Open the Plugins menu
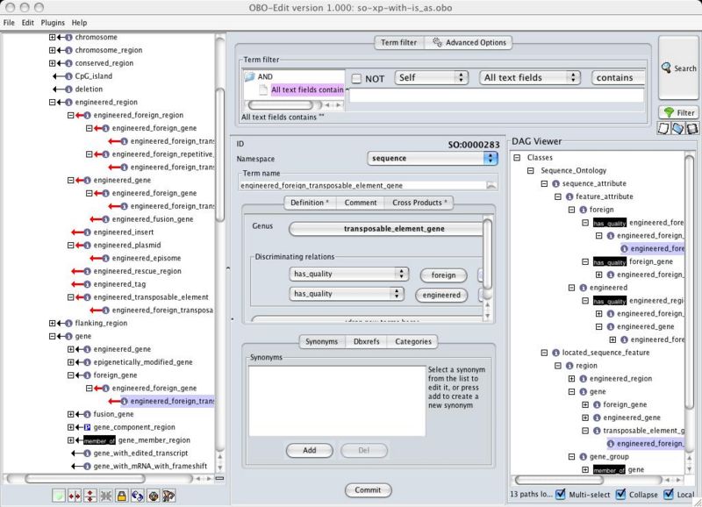The width and height of the screenshot is (702, 507). (x=53, y=23)
